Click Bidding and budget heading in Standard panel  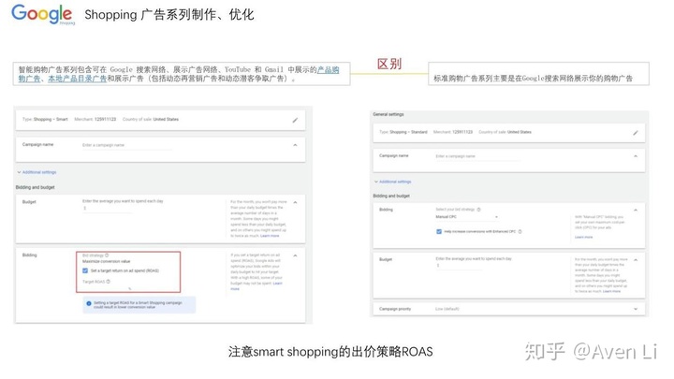391,197
